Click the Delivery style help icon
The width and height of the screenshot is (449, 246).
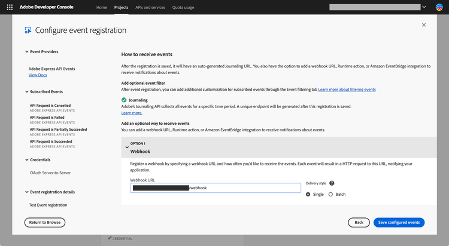[332, 183]
